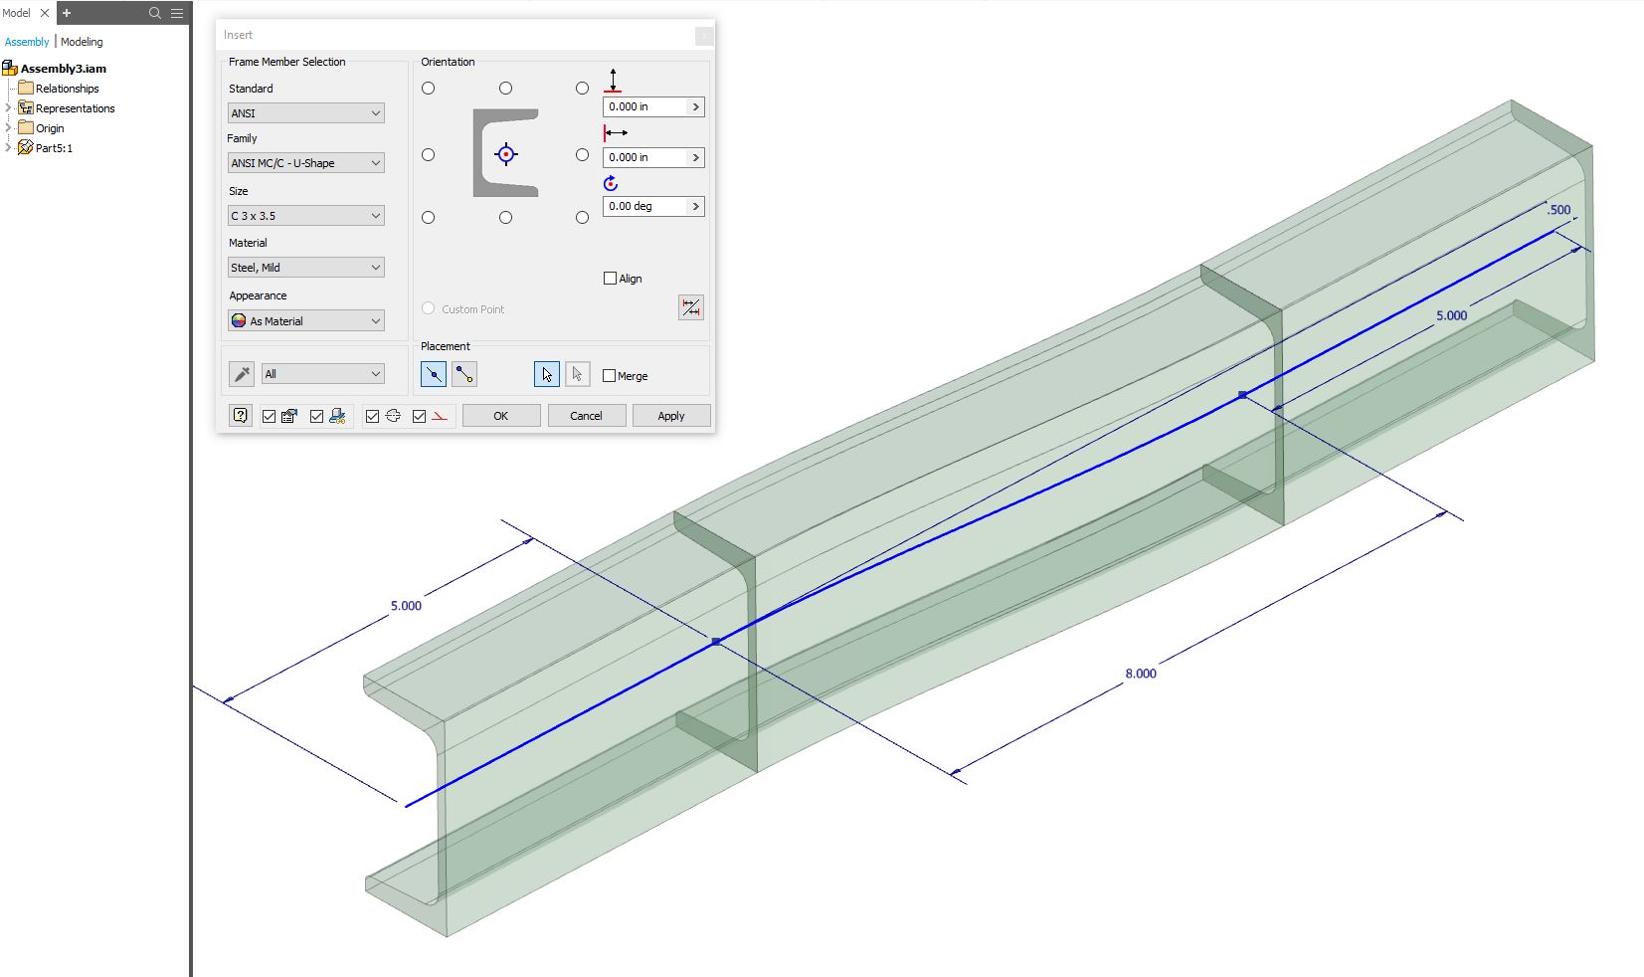The image size is (1644, 977).
Task: Click the orientation mirror/flip icon below Align
Action: 691,308
